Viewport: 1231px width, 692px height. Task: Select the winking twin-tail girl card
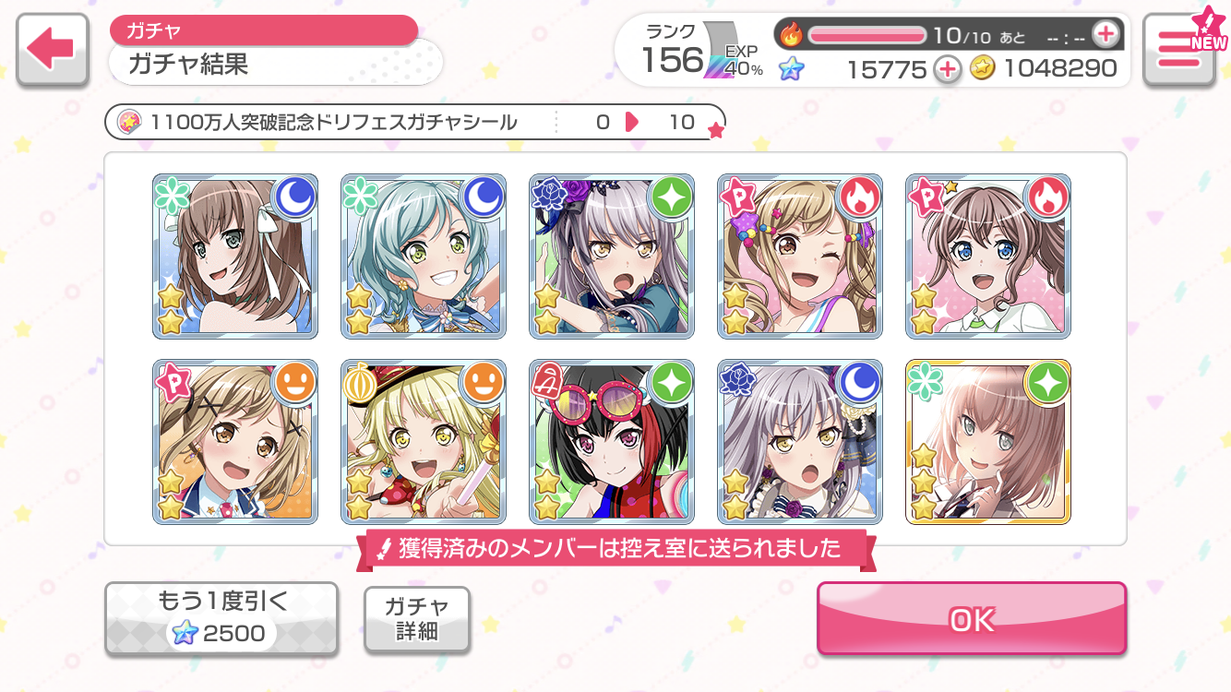coord(800,257)
